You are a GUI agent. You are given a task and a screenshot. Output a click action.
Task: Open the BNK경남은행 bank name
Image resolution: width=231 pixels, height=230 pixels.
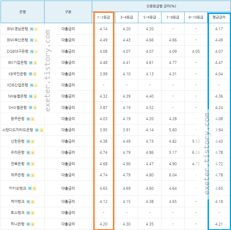(x=17, y=29)
